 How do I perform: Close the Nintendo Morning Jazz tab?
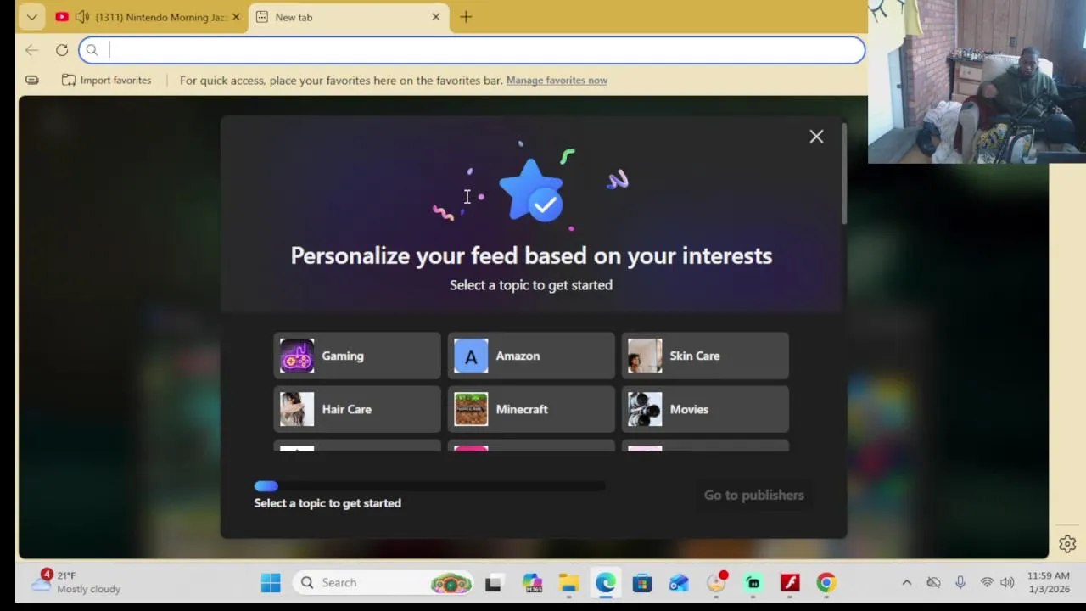(x=236, y=17)
